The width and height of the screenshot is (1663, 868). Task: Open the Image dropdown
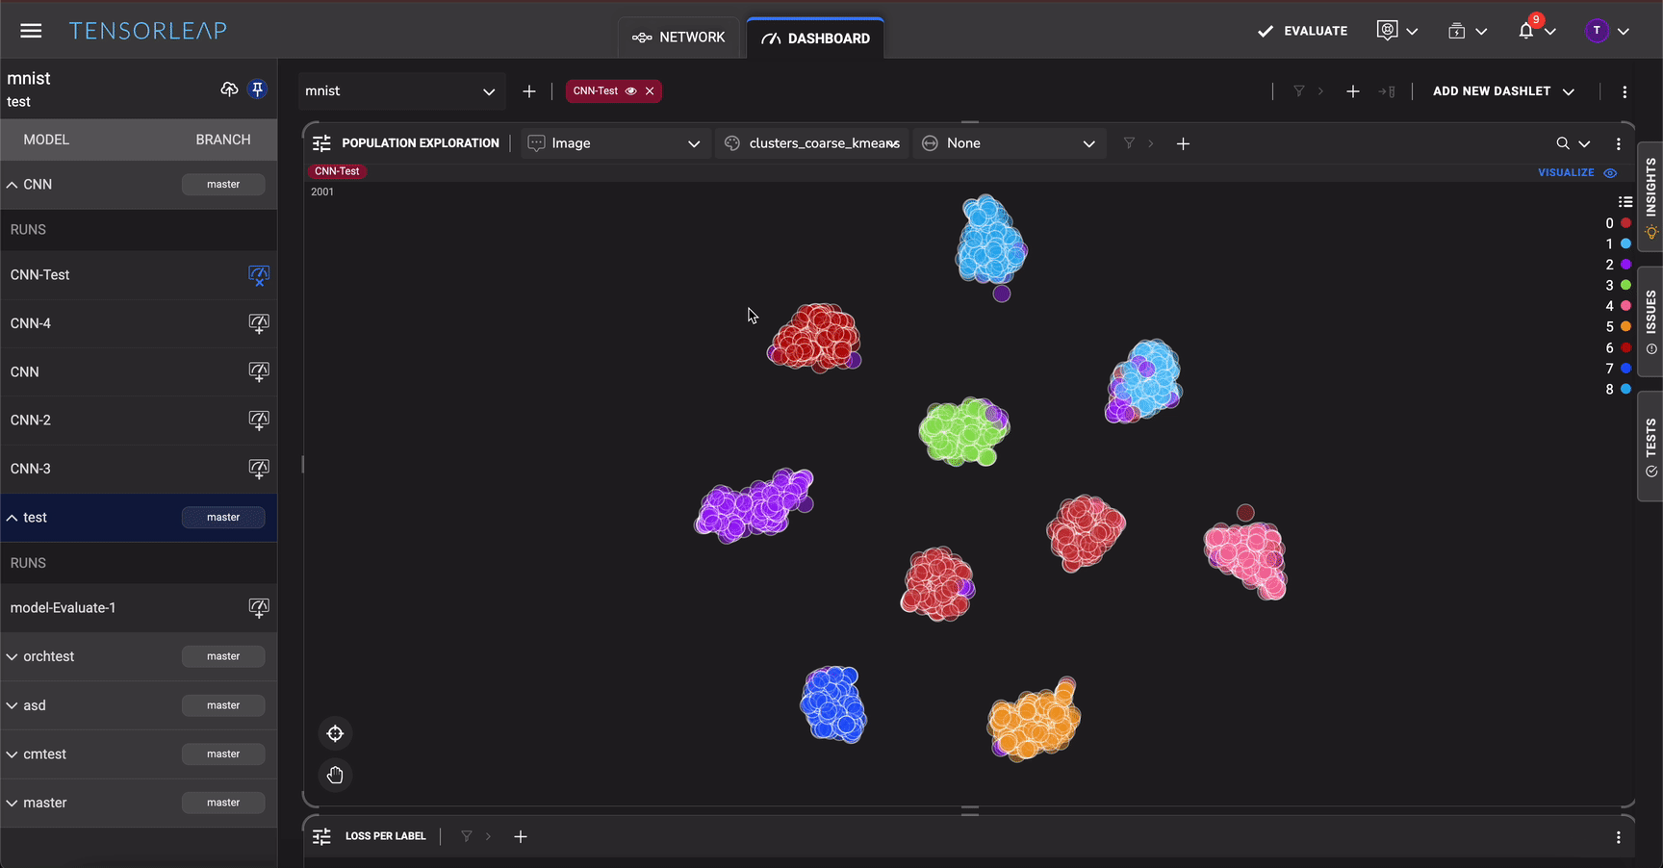tap(616, 143)
